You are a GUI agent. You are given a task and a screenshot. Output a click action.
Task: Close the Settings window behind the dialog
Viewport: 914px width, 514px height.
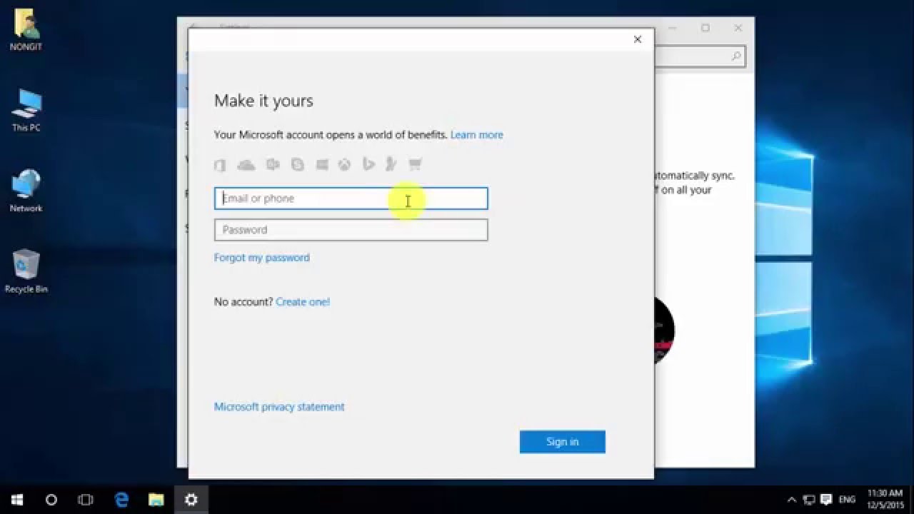(x=738, y=28)
